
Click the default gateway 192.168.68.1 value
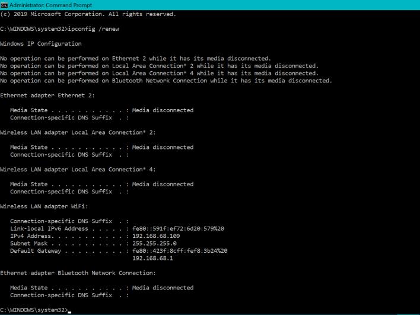(x=152, y=258)
